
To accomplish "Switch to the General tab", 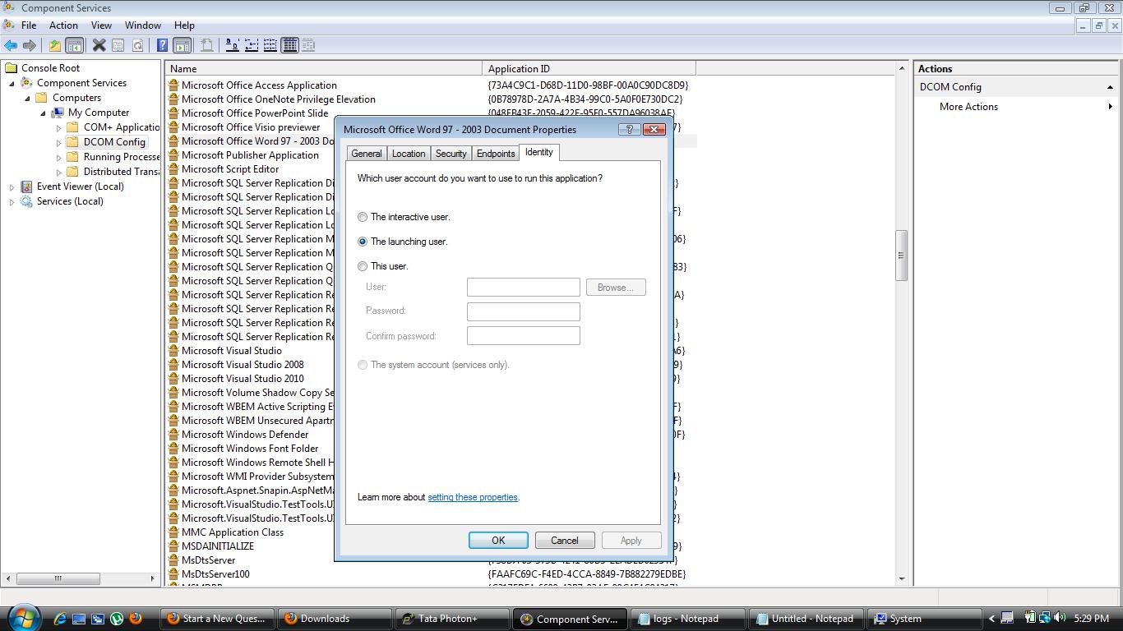I will click(367, 154).
